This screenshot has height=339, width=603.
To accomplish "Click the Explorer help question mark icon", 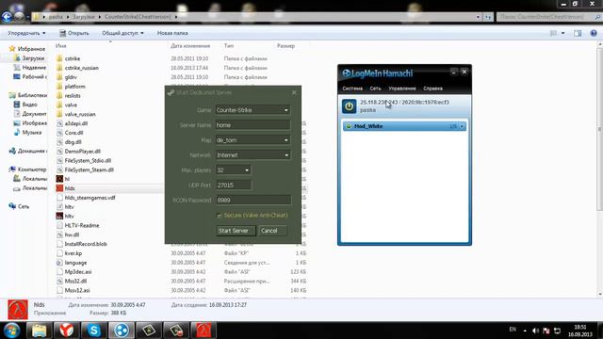I will [594, 33].
